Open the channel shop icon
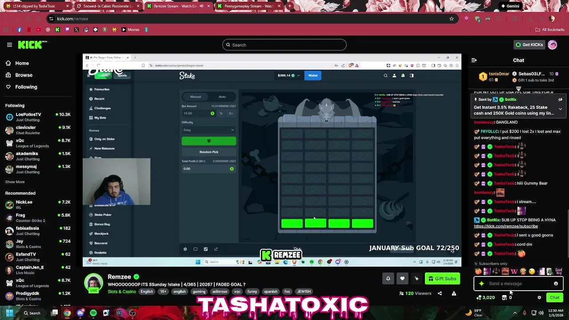Viewport: 569px width, 320px height. pos(504,297)
